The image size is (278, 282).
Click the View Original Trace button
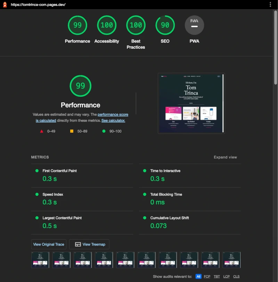[x=49, y=244]
